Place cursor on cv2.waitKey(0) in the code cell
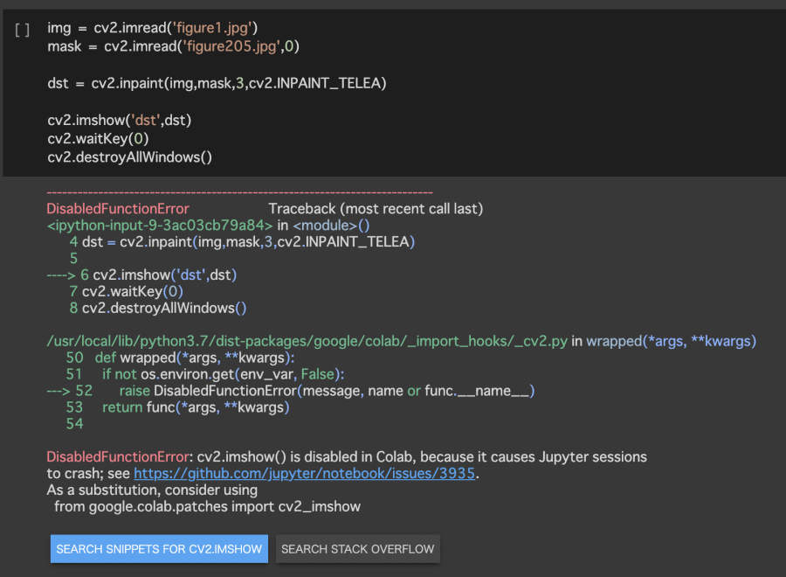Image resolution: width=786 pixels, height=577 pixels. click(98, 138)
